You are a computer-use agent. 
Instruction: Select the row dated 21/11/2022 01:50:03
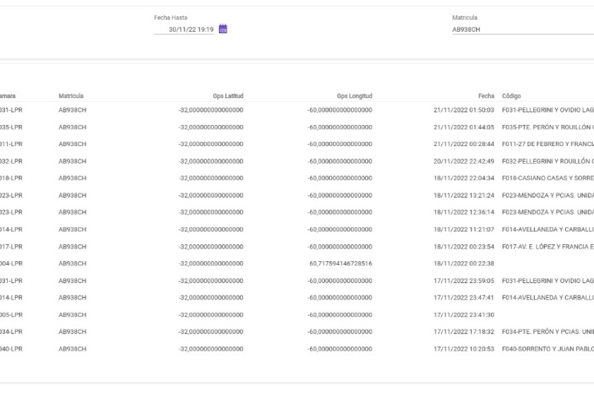[x=463, y=110]
